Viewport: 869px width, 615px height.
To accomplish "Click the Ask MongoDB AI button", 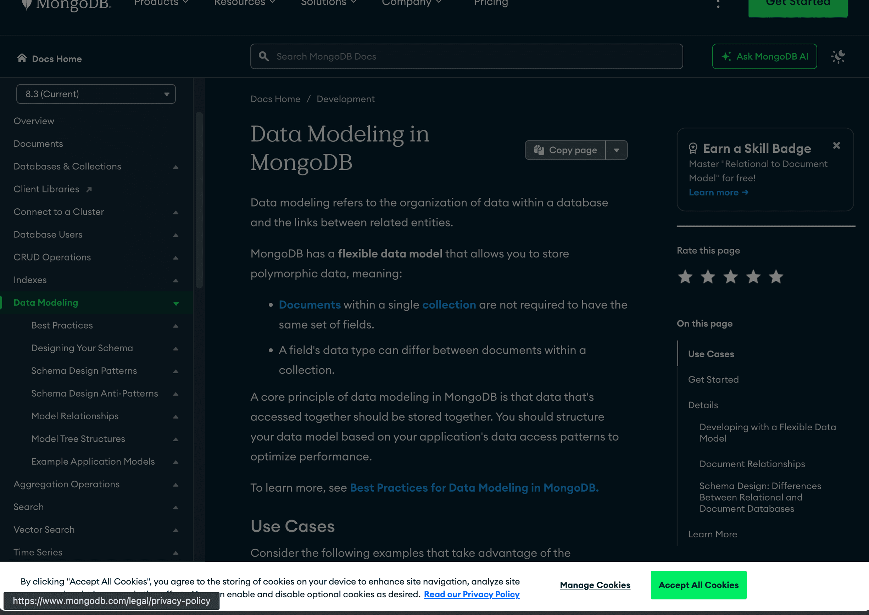I will [764, 56].
